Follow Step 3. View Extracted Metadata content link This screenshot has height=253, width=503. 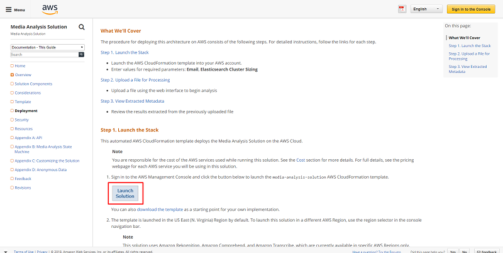[133, 101]
